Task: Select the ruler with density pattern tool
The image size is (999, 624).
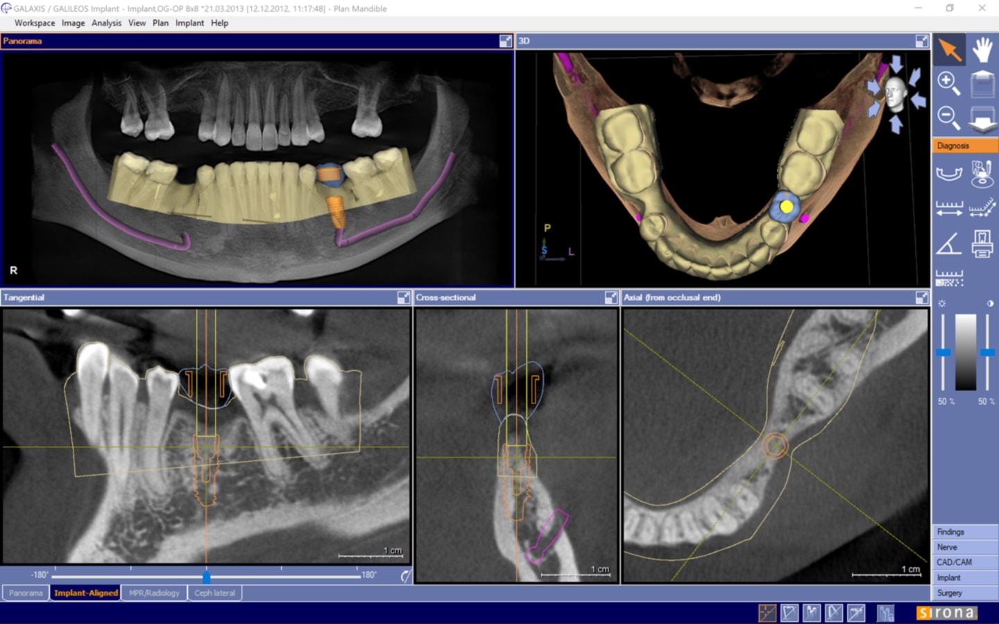Action: 948,278
